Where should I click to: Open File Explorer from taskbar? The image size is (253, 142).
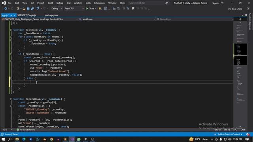click(17, 139)
